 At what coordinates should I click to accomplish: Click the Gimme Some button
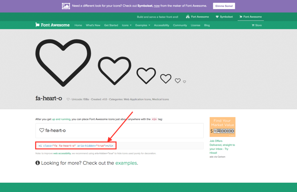[x=224, y=6]
